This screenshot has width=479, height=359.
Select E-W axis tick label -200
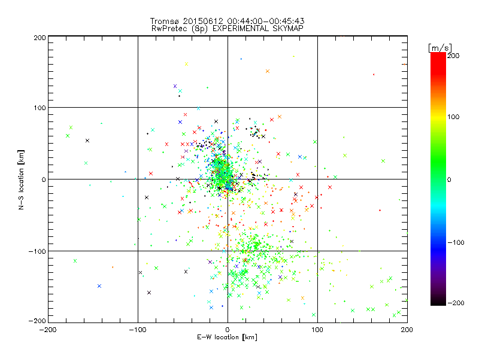(48, 330)
